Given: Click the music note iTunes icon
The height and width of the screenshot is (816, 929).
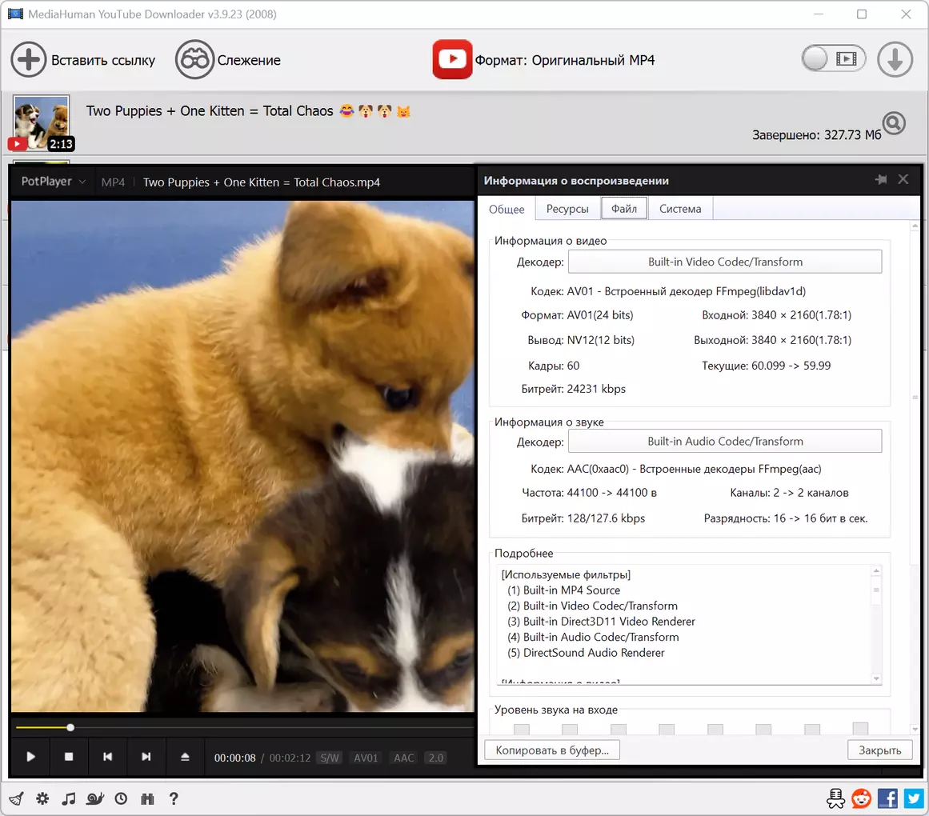Looking at the screenshot, I should pyautogui.click(x=69, y=799).
